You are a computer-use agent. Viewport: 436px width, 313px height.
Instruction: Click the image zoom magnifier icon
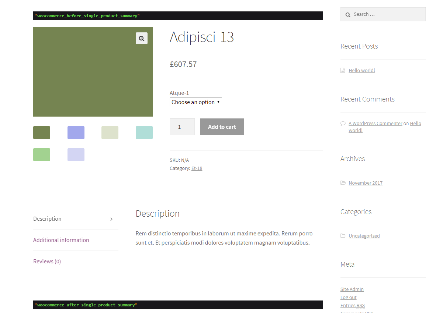[x=142, y=38]
